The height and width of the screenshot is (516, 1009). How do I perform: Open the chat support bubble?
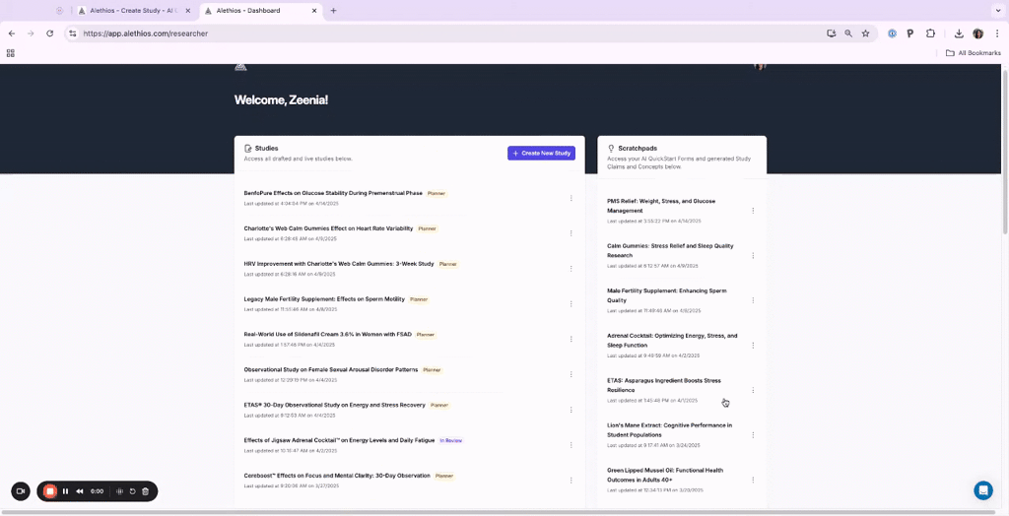coord(982,490)
